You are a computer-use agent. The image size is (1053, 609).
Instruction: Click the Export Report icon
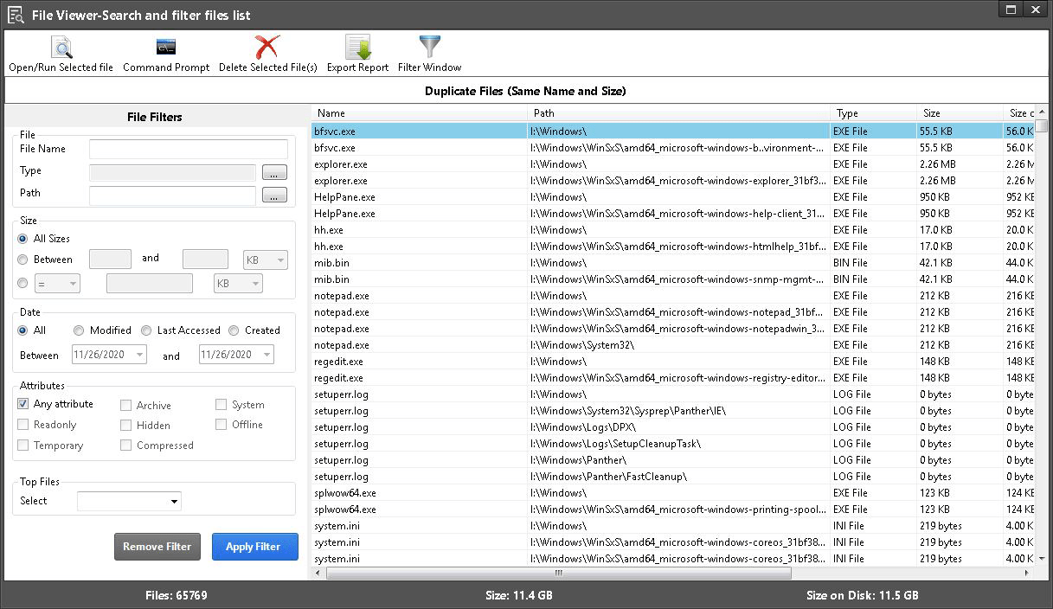(357, 47)
